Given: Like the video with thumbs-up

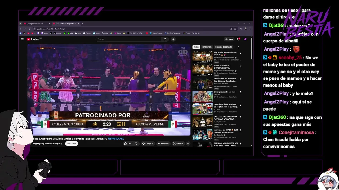Looking at the screenshot, I should tap(128, 144).
